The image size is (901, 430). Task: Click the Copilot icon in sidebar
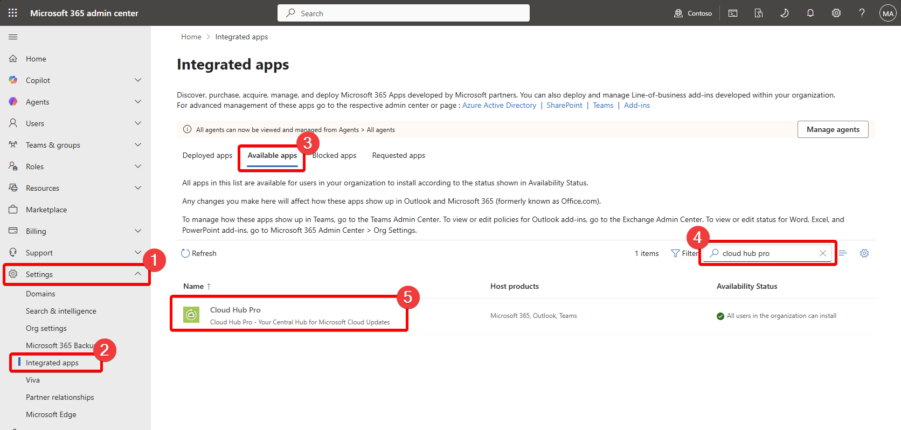pos(13,80)
